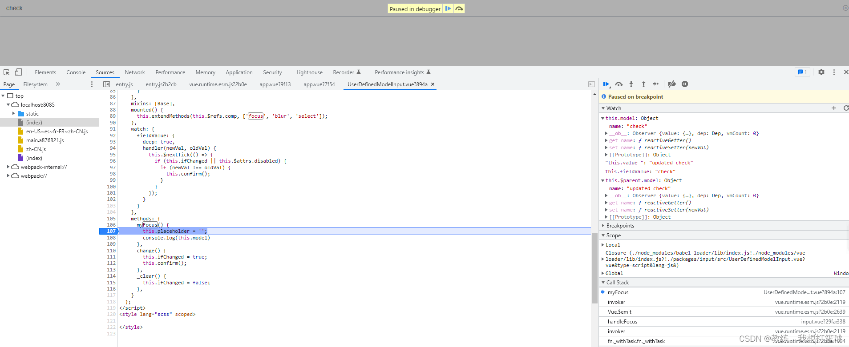The height and width of the screenshot is (347, 849).
Task: Resume script execution in debugger toolbar
Action: [606, 84]
